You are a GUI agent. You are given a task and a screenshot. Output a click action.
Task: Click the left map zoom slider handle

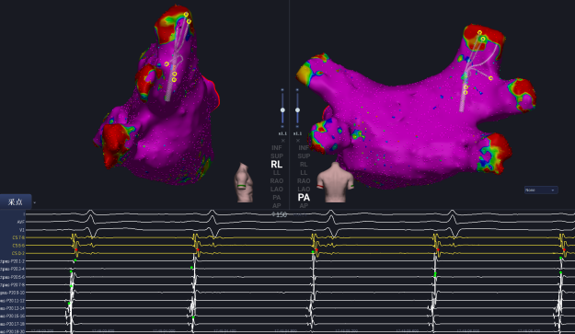(282, 110)
